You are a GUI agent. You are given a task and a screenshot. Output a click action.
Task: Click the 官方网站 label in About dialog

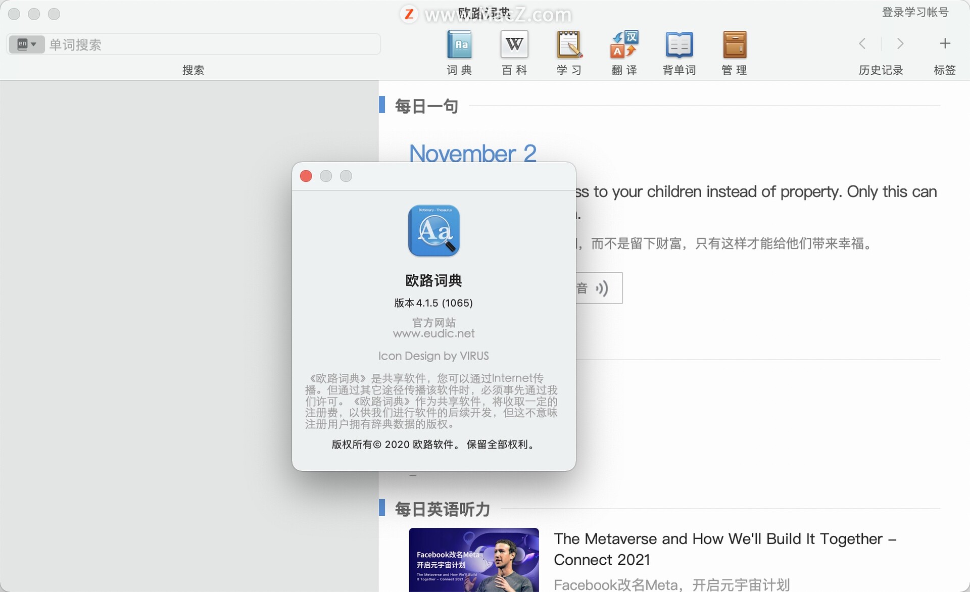[x=434, y=322]
